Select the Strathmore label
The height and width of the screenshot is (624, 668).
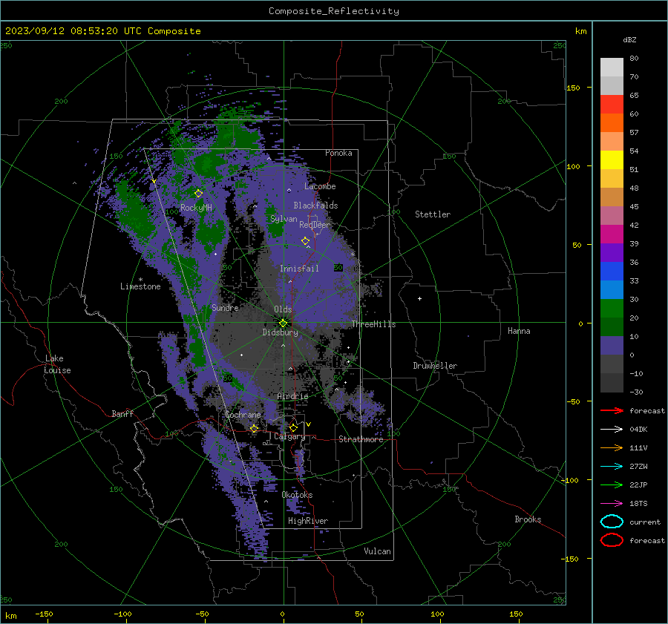tap(361, 439)
